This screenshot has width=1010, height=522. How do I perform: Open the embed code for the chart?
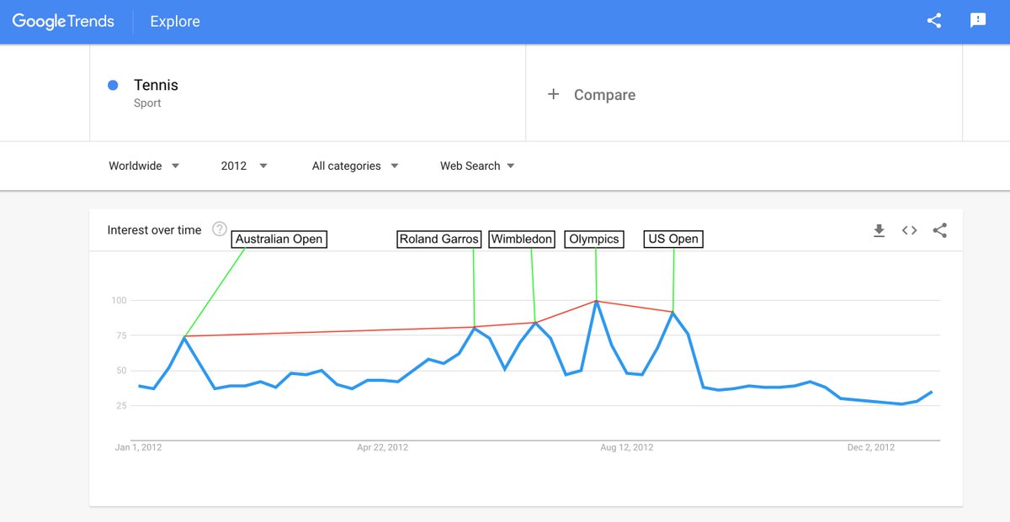(909, 229)
